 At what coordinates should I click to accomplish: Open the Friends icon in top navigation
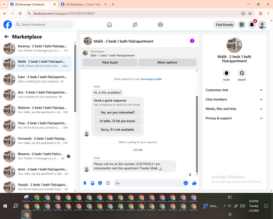tap(135, 25)
